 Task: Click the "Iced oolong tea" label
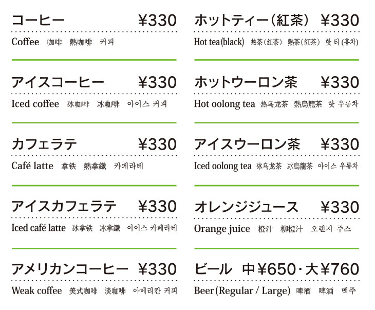point(223,166)
